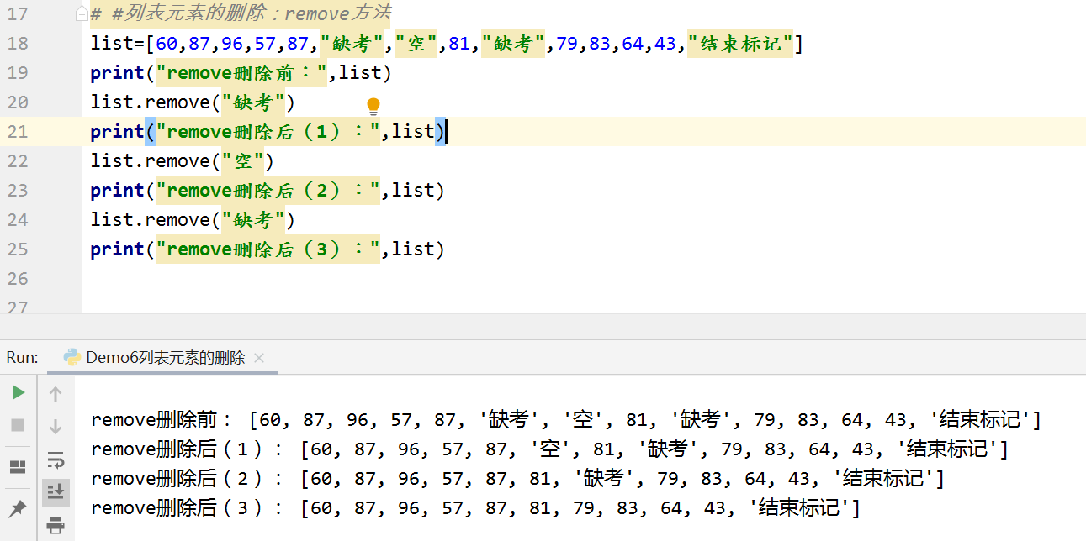Click line number 25 in the gutter
This screenshot has width=1086, height=541.
17,249
